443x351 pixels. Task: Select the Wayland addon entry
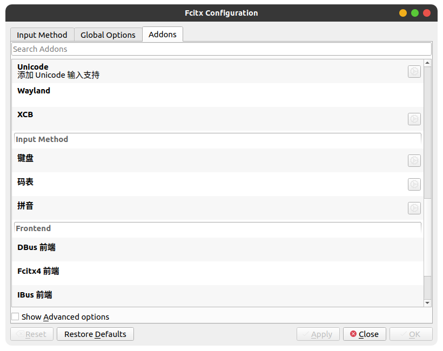click(x=218, y=95)
